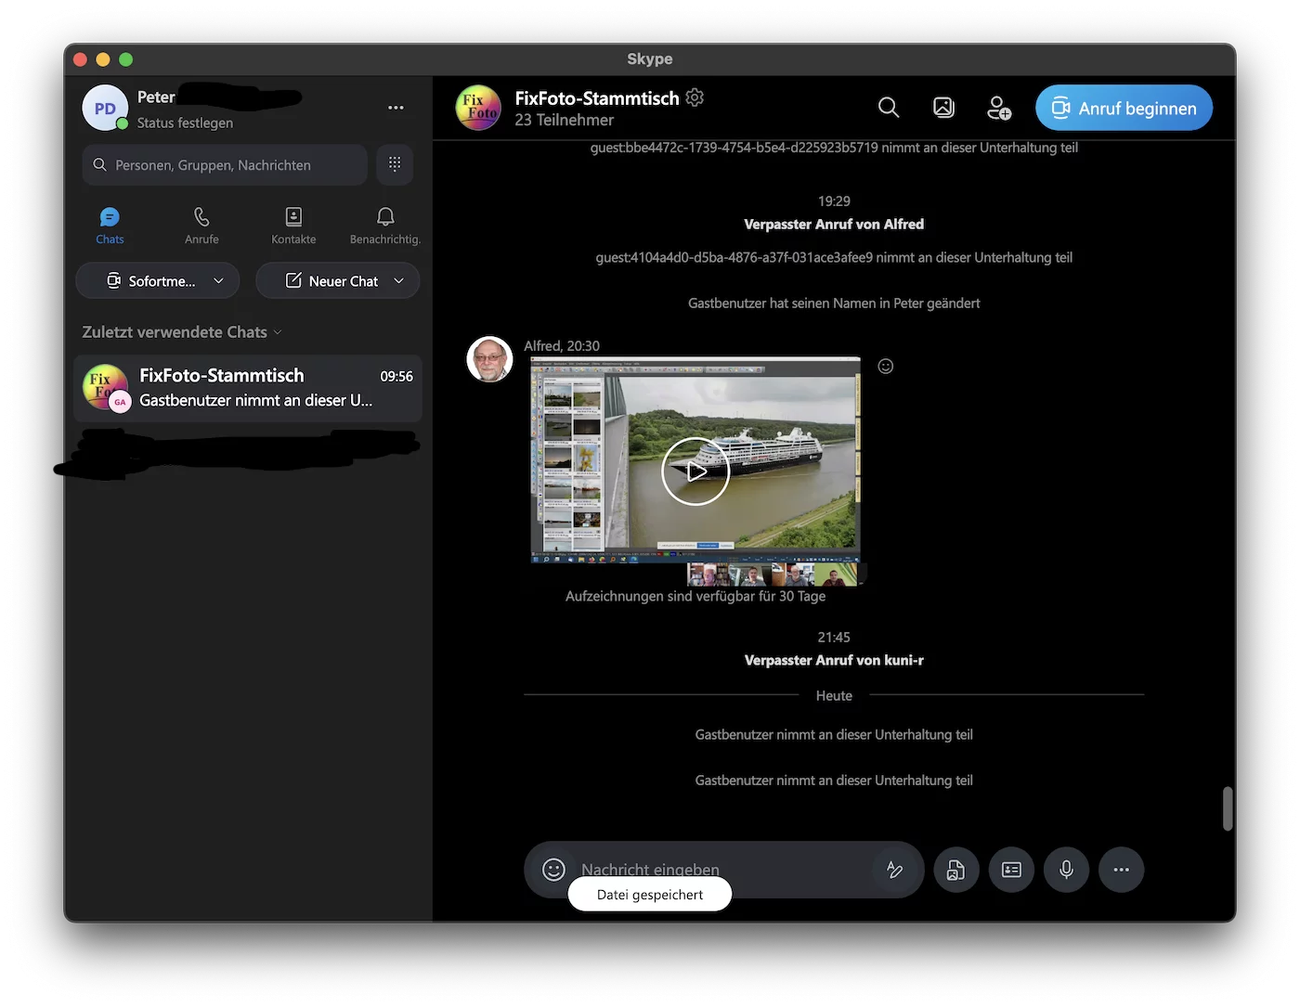Image resolution: width=1300 pixels, height=1007 pixels.
Task: Play the recorded video from Alfred
Action: 695,471
